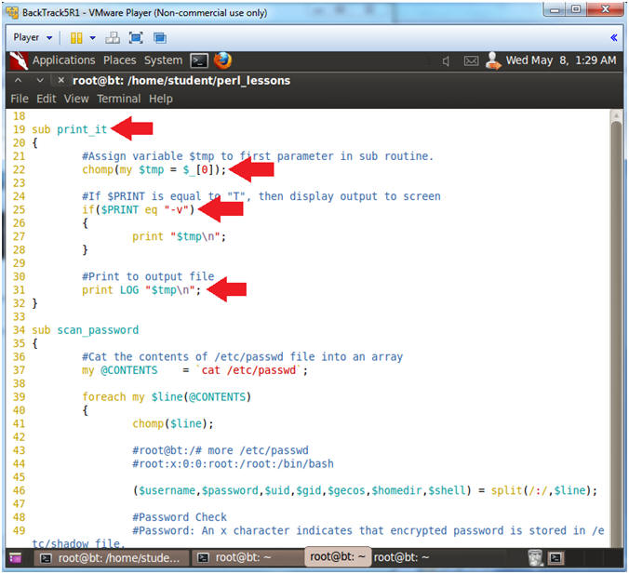Click the BackTrack dragon logo icon
The image size is (629, 574).
coord(19,60)
